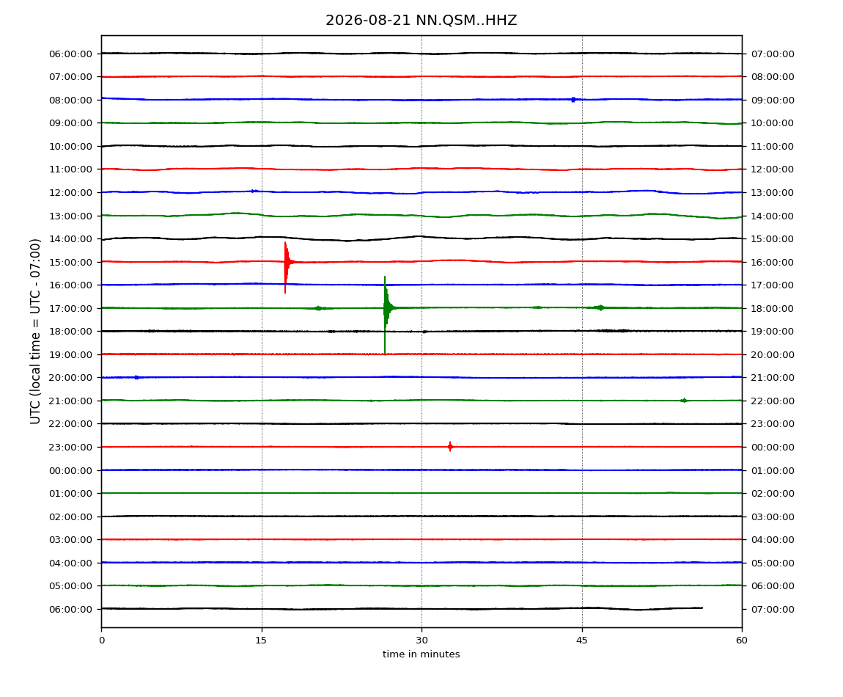This screenshot has height=697, width=843.
Task: Click the plot title 2026-08-21 NN.QSM..HHZ
Action: click(x=421, y=21)
